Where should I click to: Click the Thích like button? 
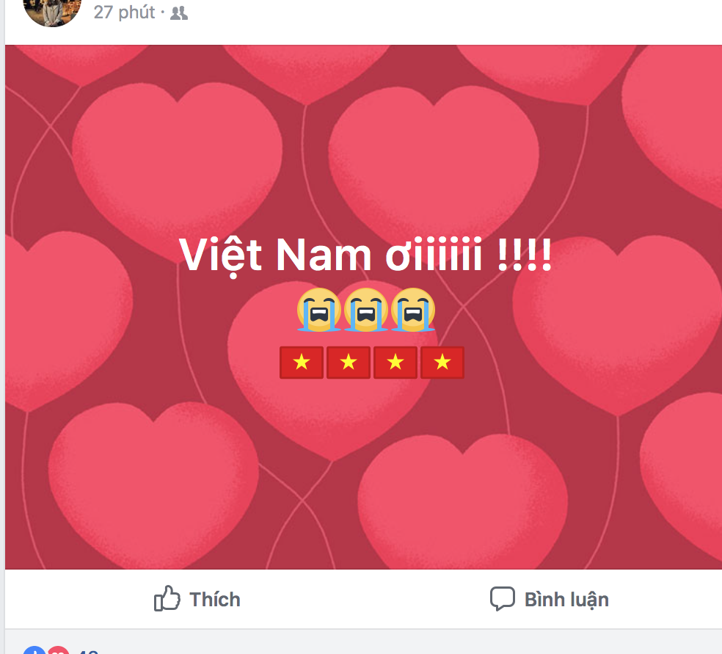click(197, 599)
